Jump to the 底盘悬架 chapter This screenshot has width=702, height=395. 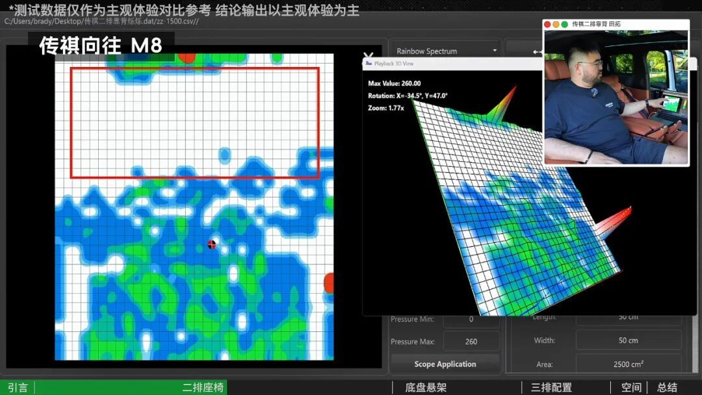coord(426,387)
